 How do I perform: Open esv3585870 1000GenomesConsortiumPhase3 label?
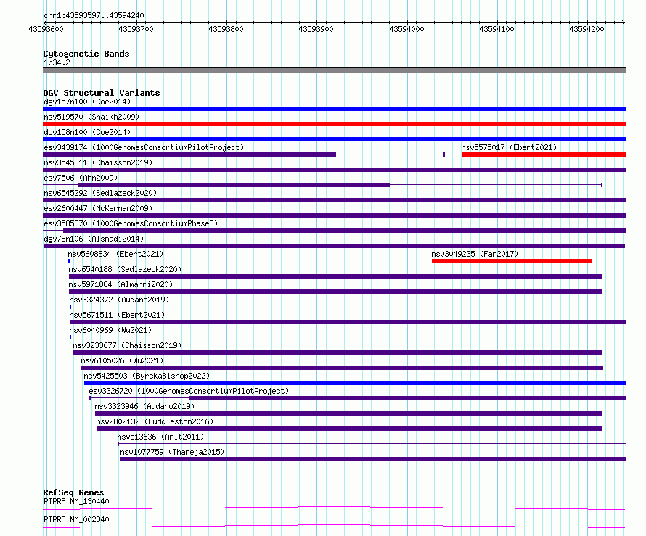[x=131, y=223]
